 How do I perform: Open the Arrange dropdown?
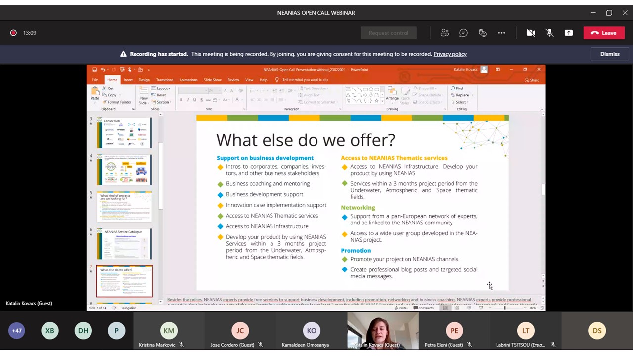(392, 95)
